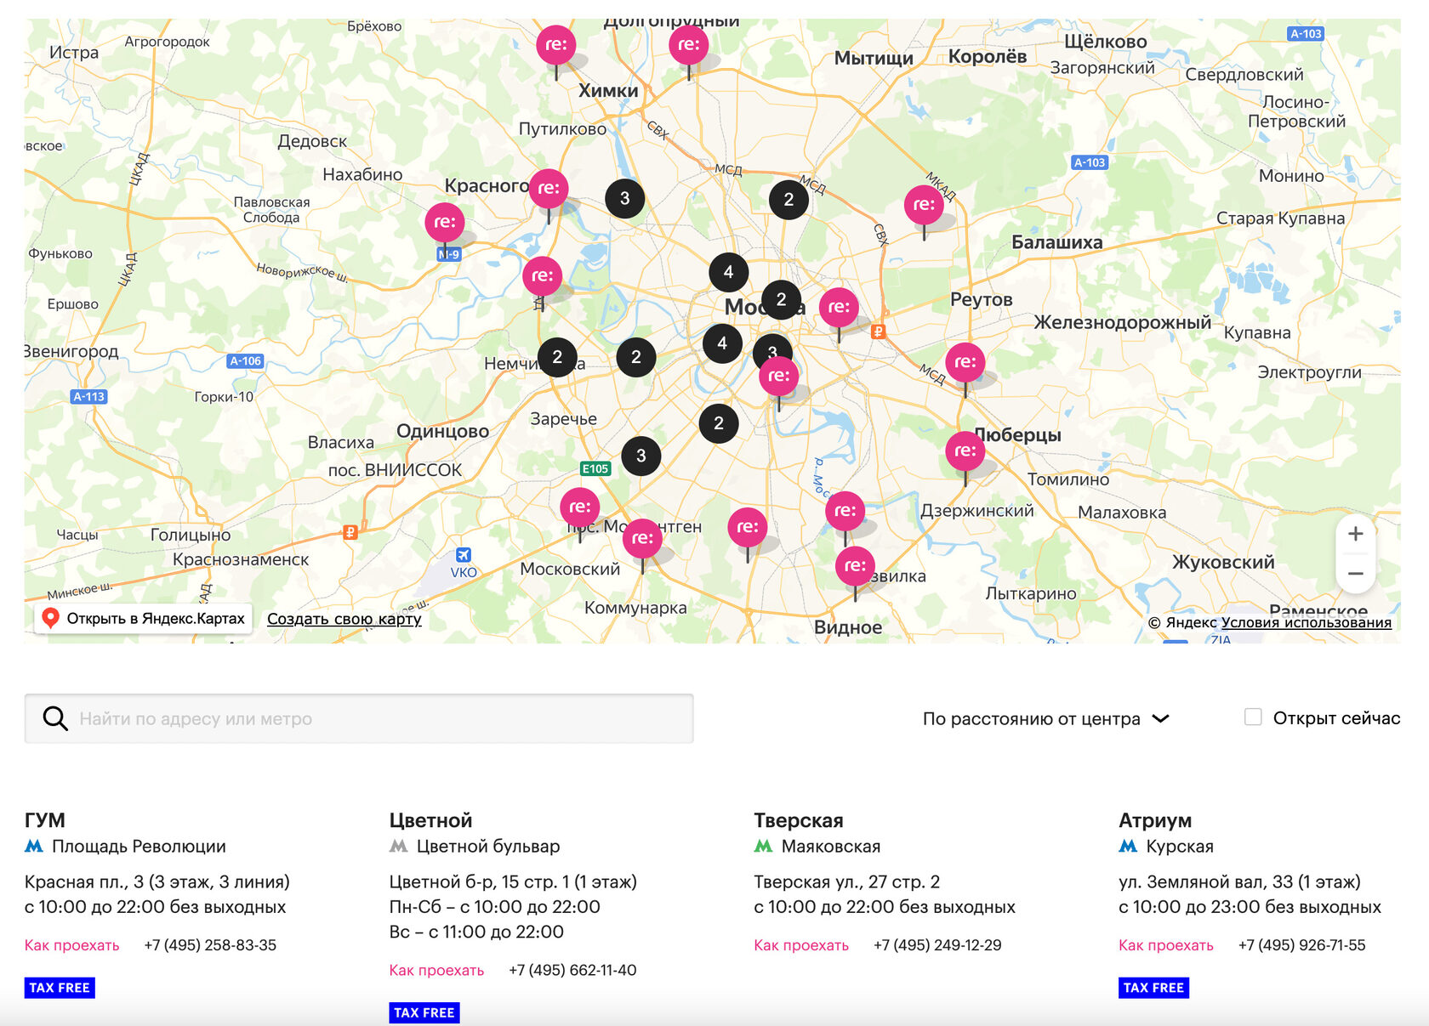The width and height of the screenshot is (1429, 1026).
Task: Open Как проехать for Цветной store
Action: (x=436, y=970)
